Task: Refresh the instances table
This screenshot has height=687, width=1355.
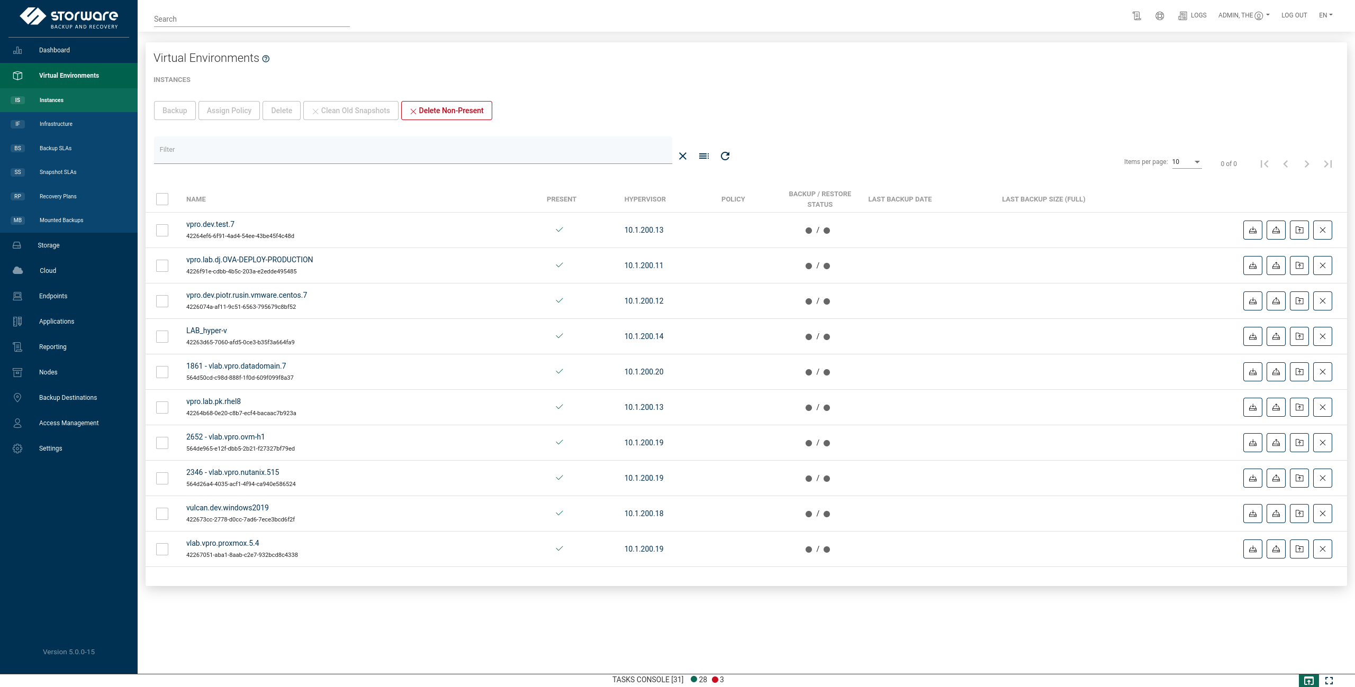Action: coord(725,156)
